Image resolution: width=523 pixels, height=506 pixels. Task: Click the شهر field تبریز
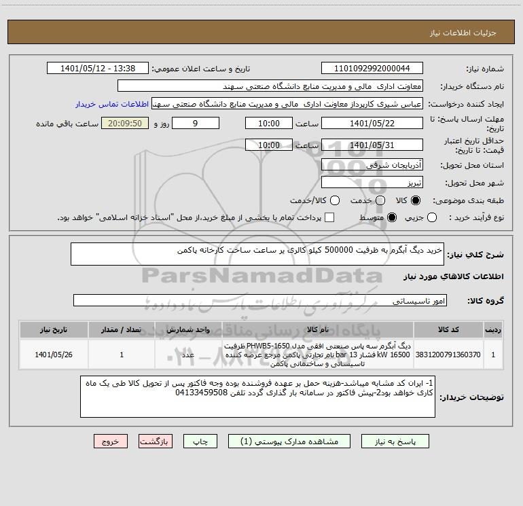[372, 183]
